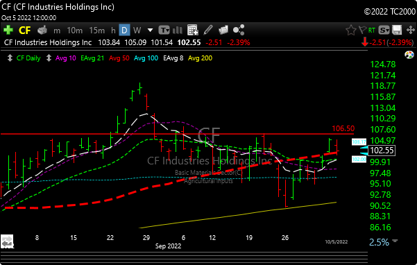The height and width of the screenshot is (265, 417).
Task: Click the bottom-left chart toggle icon
Action: (7, 241)
